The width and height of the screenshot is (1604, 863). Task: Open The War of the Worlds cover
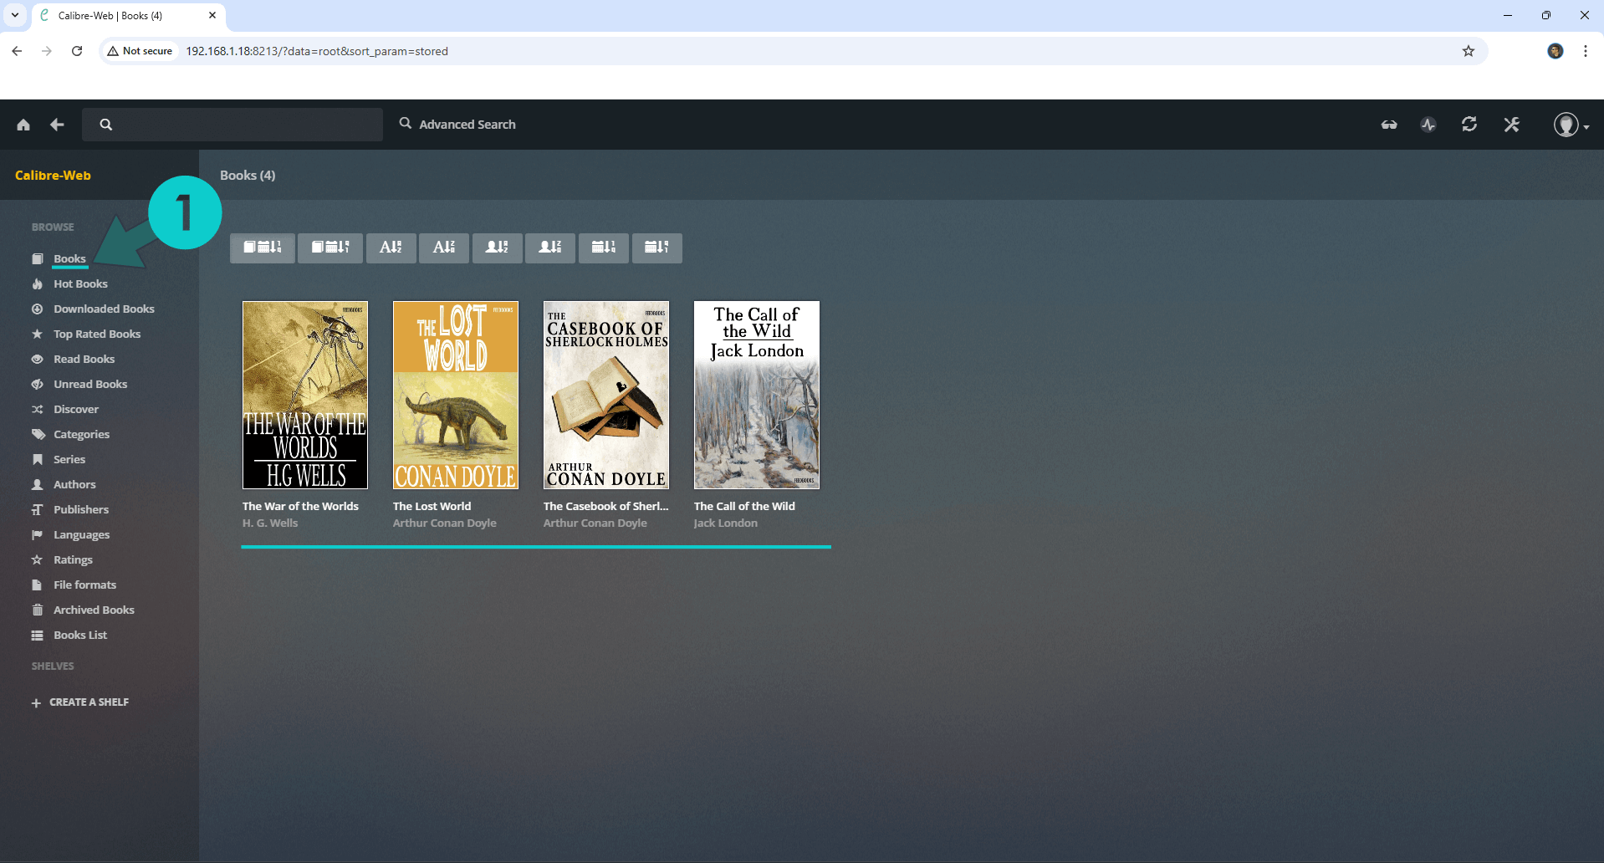point(305,396)
